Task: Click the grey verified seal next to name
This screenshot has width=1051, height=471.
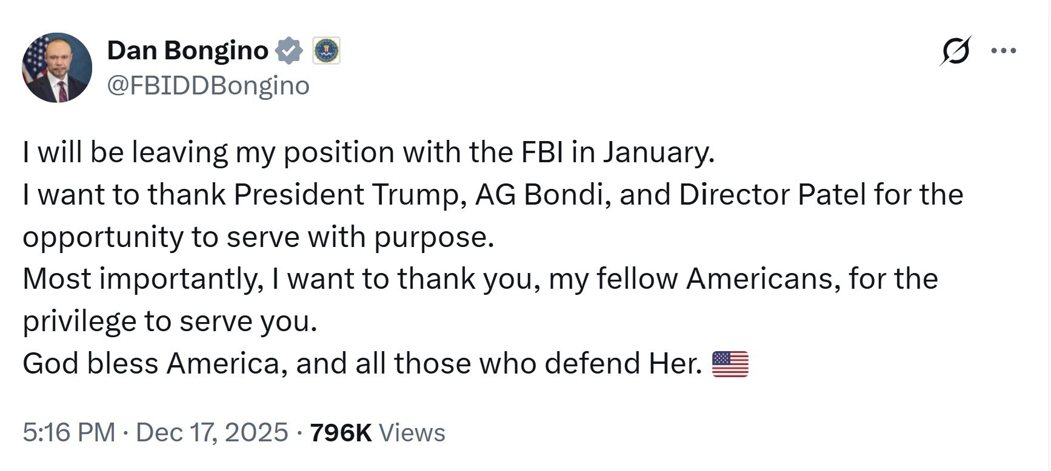Action: (289, 51)
